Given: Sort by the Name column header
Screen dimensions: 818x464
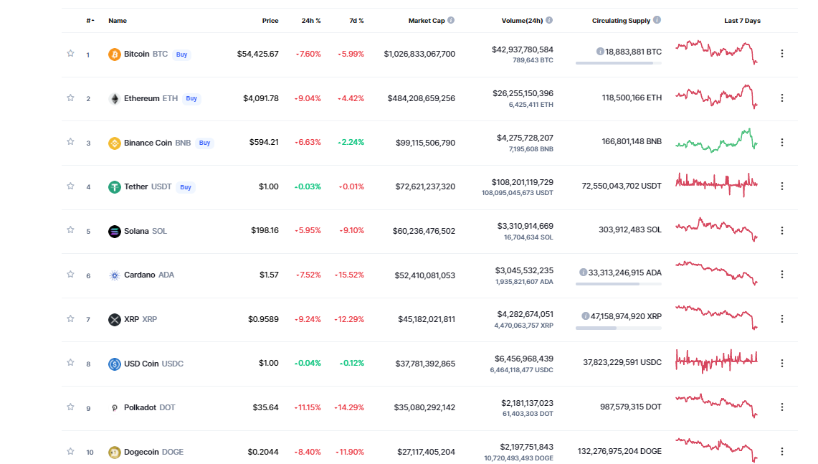Looking at the screenshot, I should (x=118, y=21).
